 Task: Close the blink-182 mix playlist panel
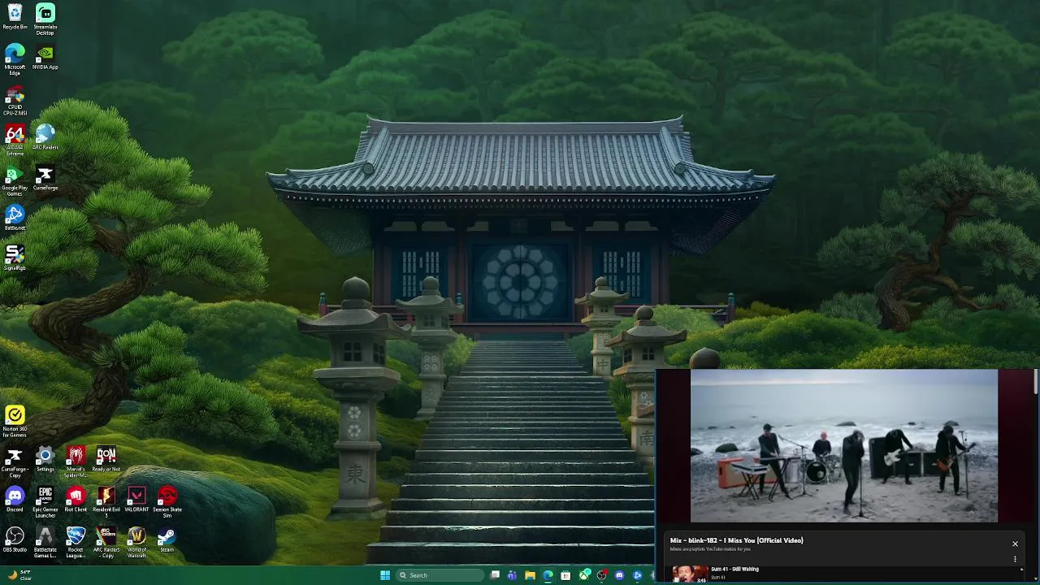click(x=1015, y=544)
